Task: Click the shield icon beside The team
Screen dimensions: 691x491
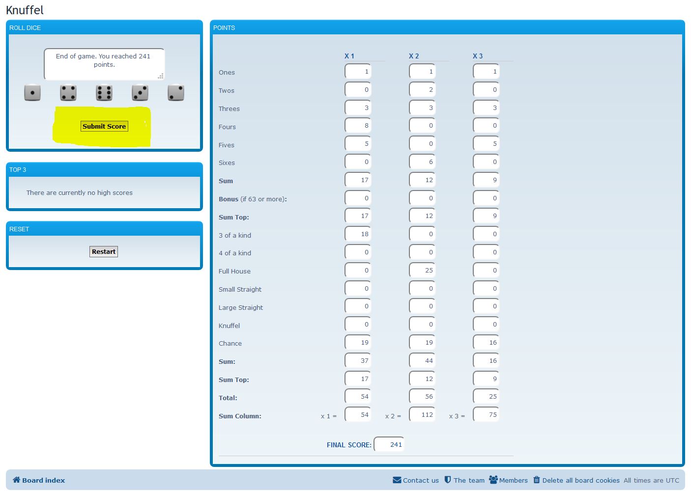Action: pos(448,480)
